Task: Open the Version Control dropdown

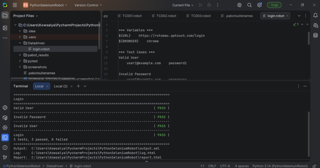Action: [88, 5]
